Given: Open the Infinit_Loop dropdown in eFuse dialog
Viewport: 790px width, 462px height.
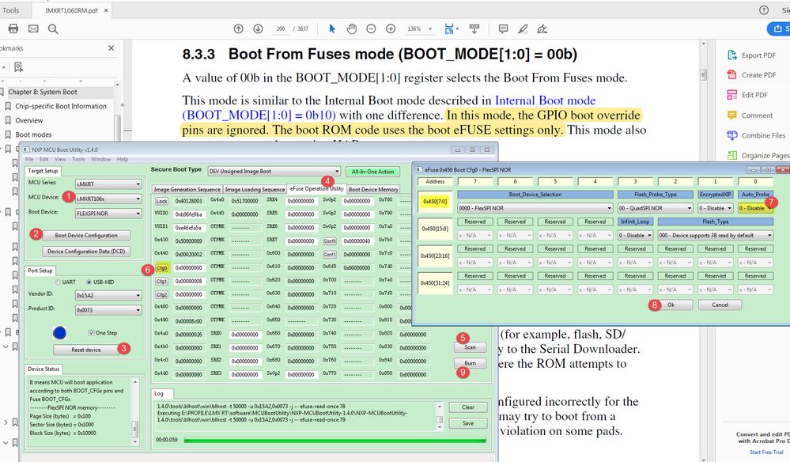Looking at the screenshot, I should (x=635, y=235).
